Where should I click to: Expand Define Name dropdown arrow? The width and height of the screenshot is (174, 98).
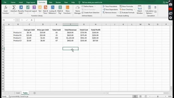click(95, 7)
